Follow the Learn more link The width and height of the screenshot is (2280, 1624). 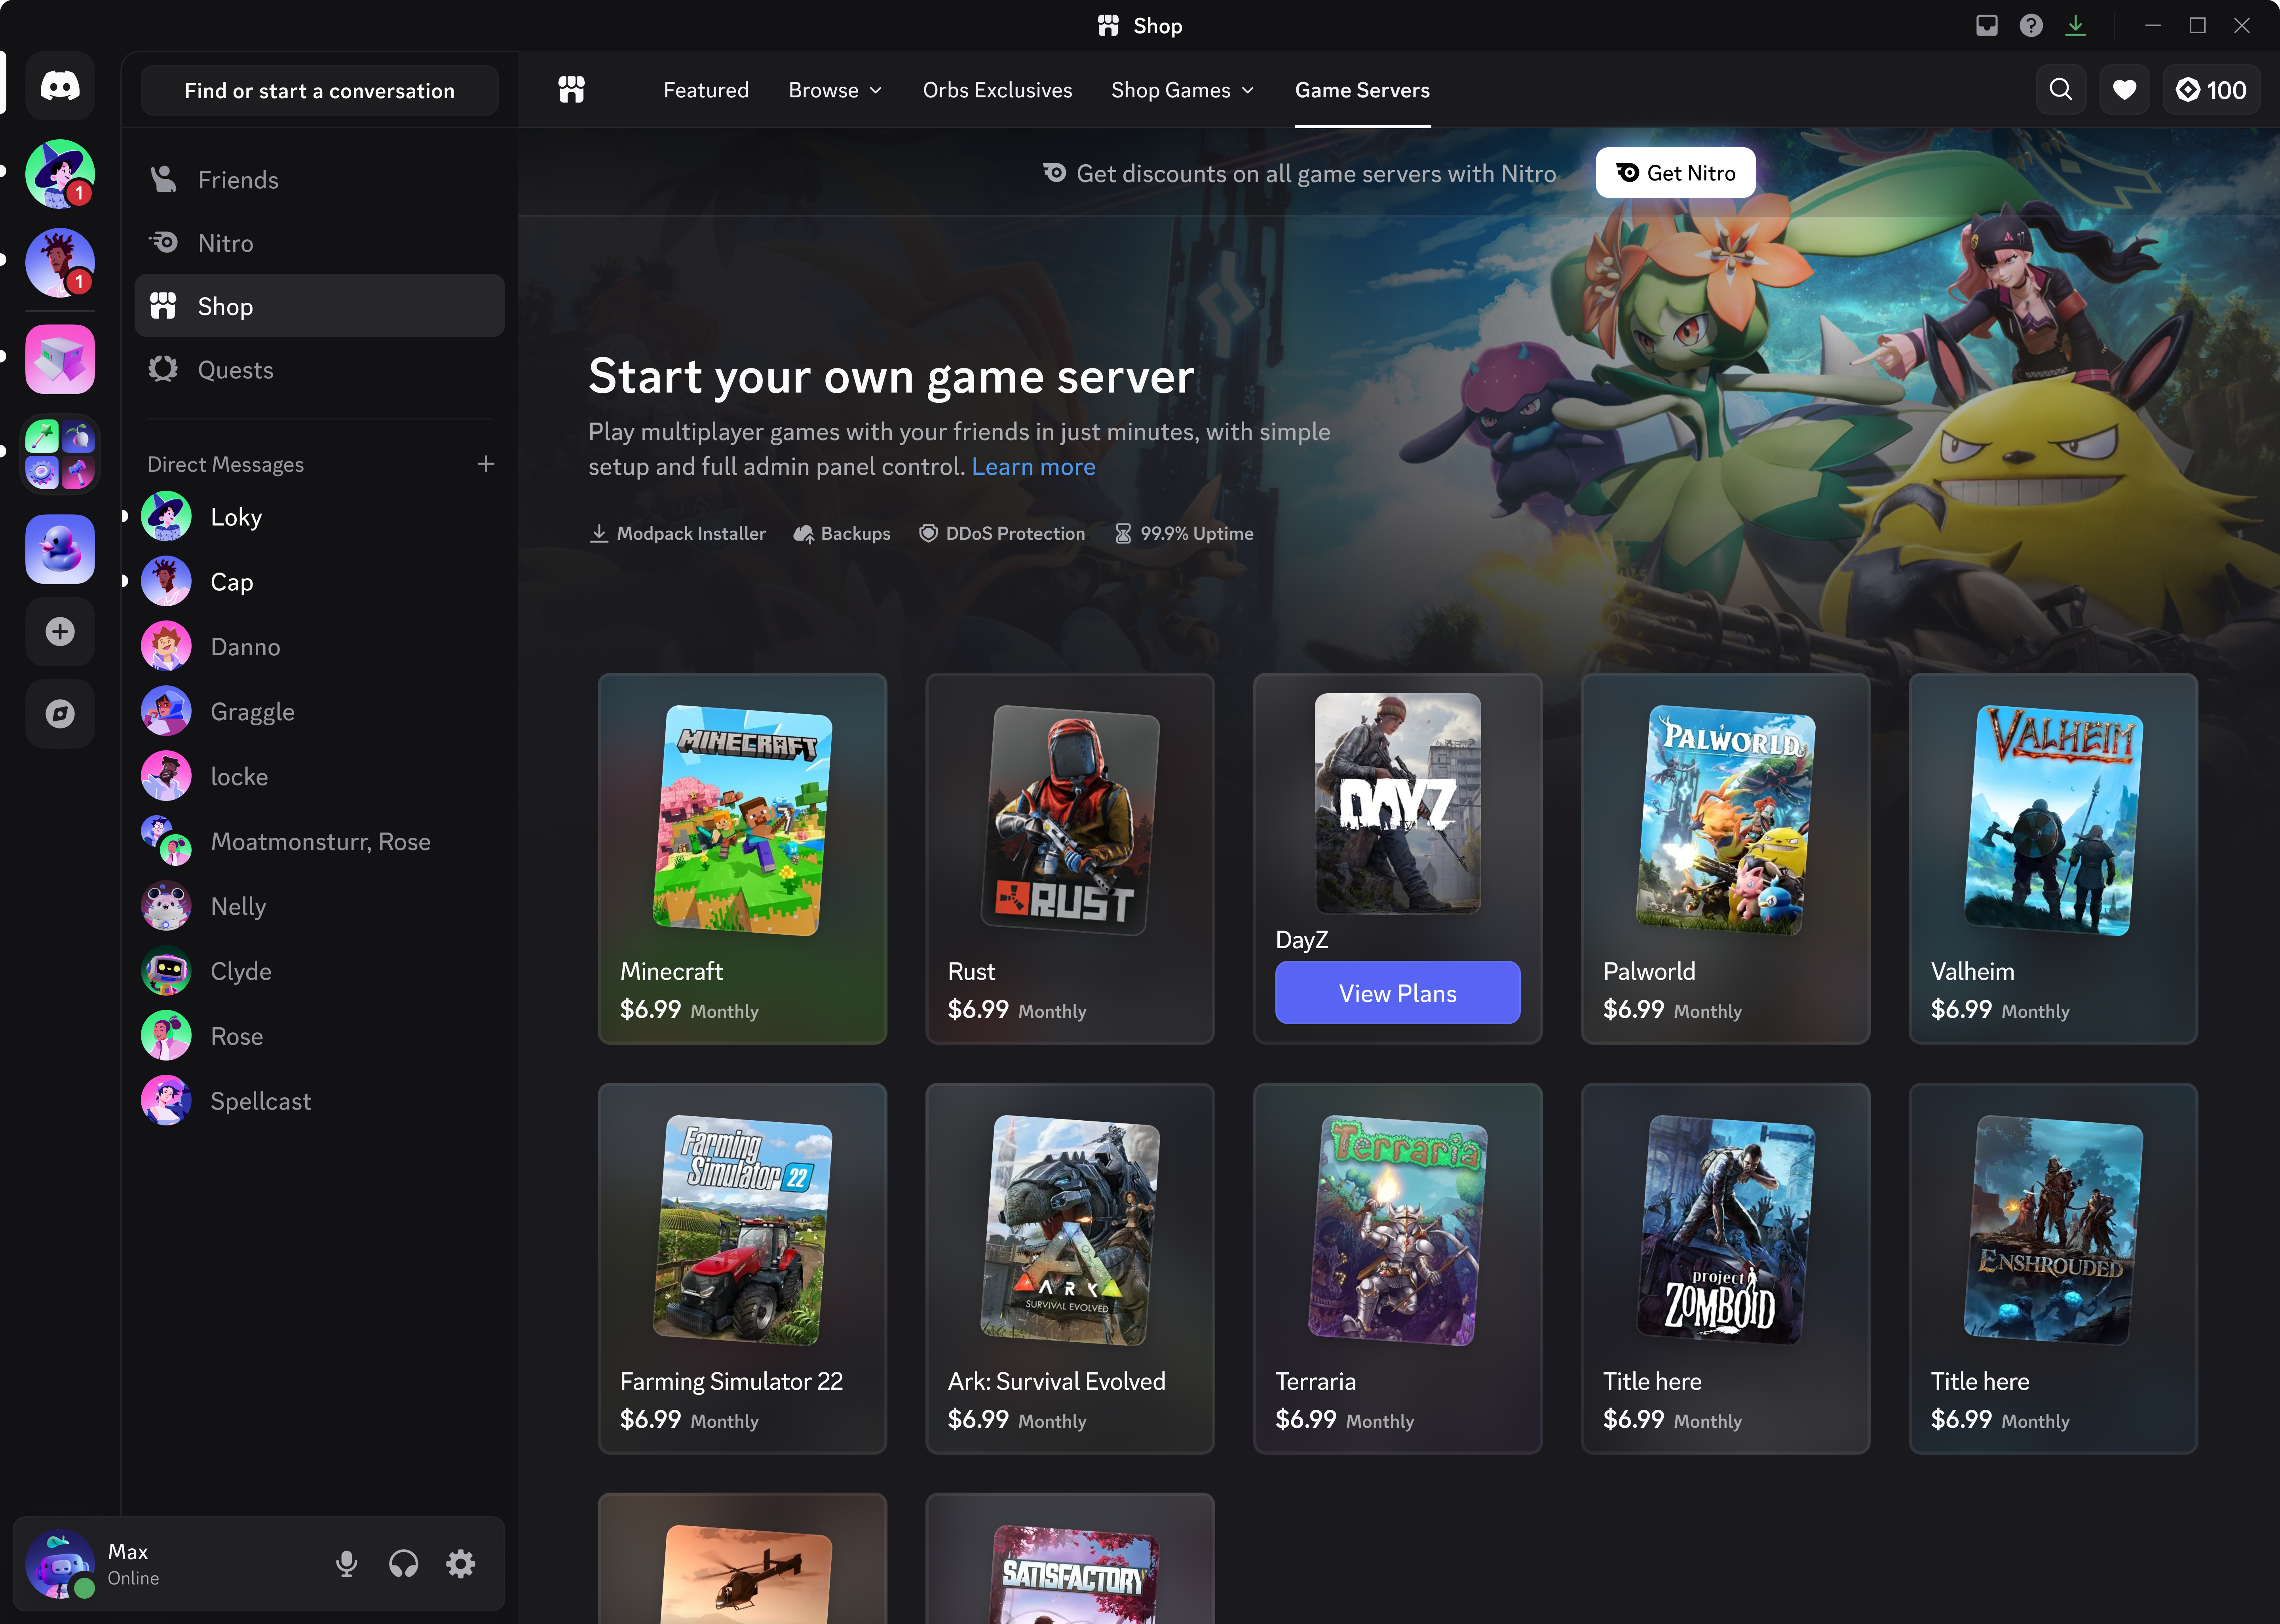[x=1033, y=467]
